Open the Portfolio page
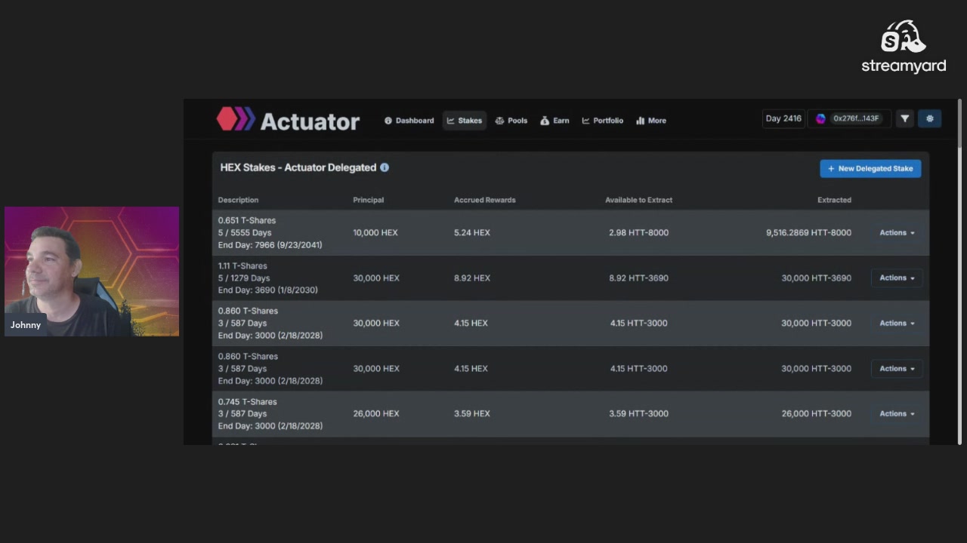Viewport: 967px width, 543px height. [602, 121]
